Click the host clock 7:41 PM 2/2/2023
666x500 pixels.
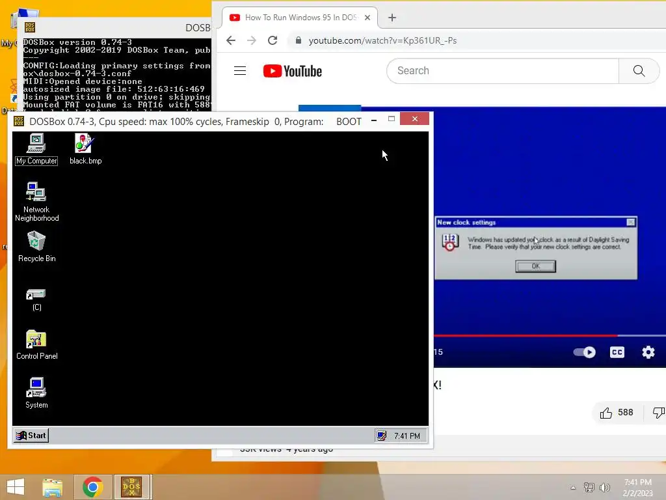(x=637, y=488)
